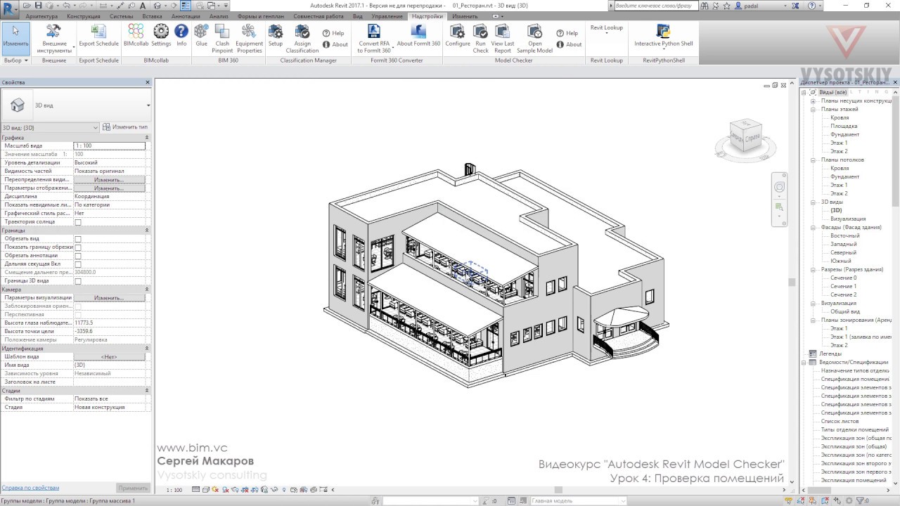Enable Обрезать аннотации checkbox
This screenshot has height=506, width=900.
(x=78, y=256)
